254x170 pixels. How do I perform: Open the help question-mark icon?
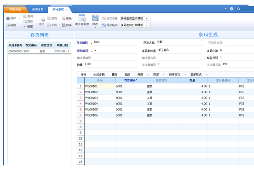[231, 9]
